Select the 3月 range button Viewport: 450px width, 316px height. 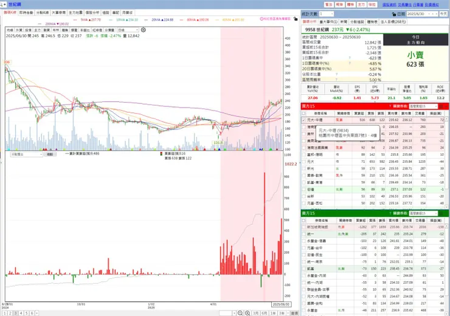click(255, 313)
